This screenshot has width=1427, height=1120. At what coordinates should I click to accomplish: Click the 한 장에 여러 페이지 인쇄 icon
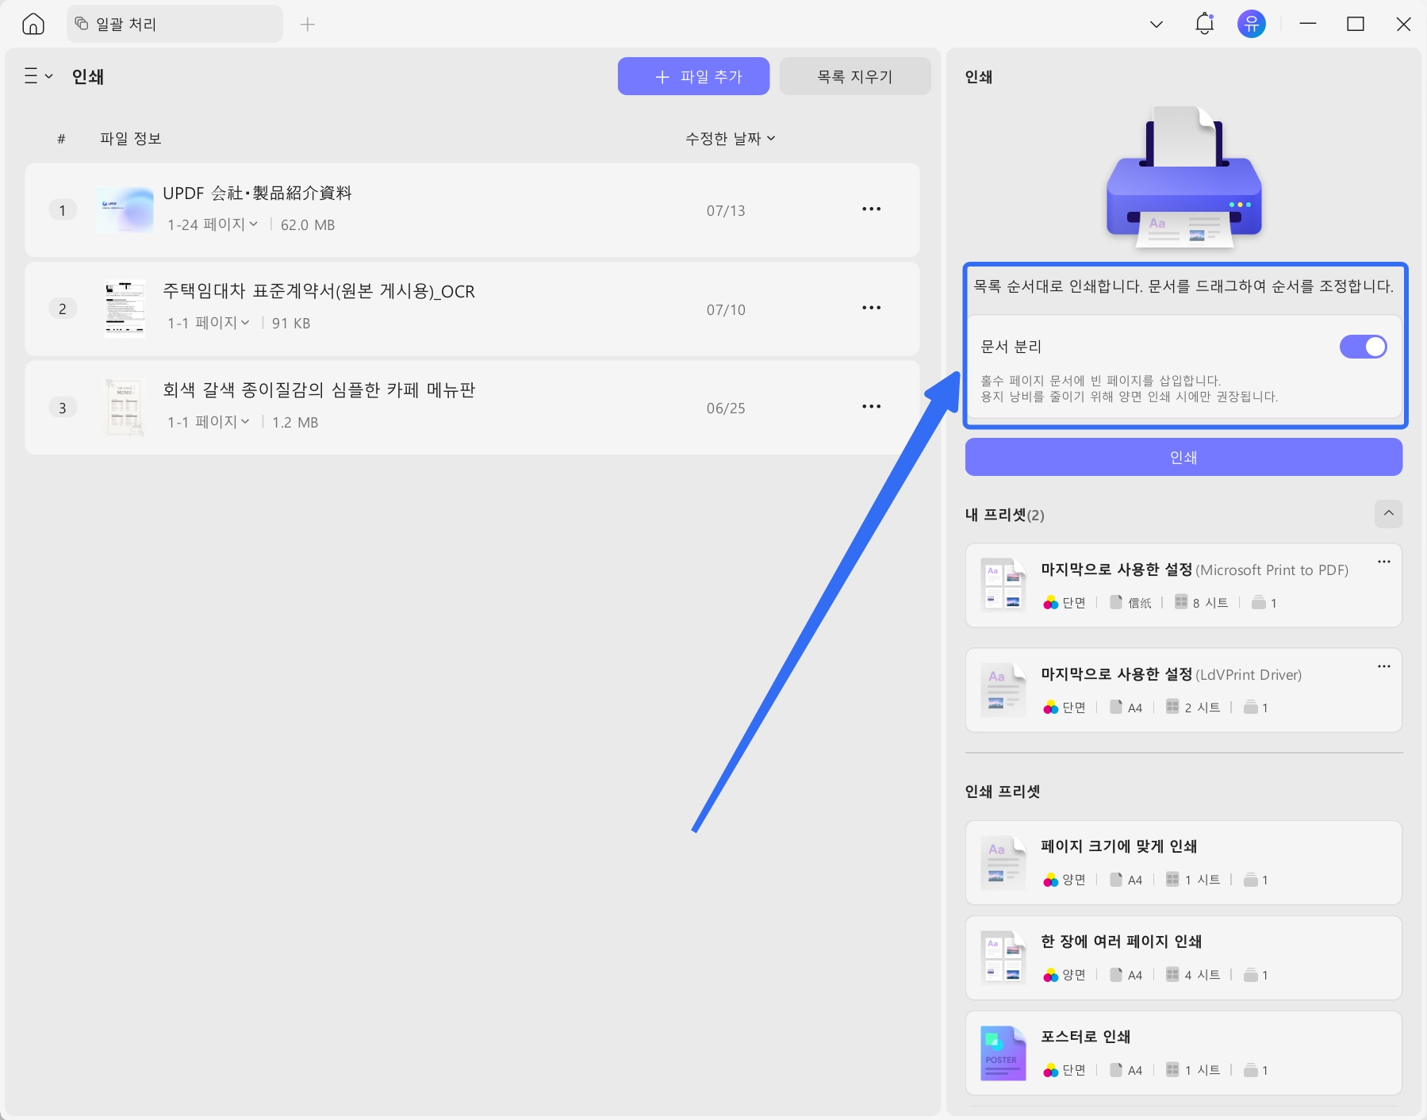point(1003,958)
